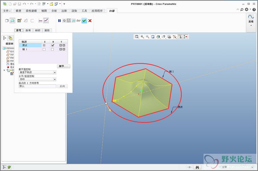The image size is (258, 171).
Task: Select sweep as surface icon
Action: coord(12,21)
